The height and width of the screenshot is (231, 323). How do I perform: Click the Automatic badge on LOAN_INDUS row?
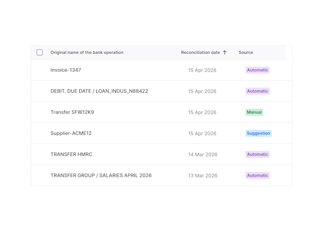coord(257,91)
